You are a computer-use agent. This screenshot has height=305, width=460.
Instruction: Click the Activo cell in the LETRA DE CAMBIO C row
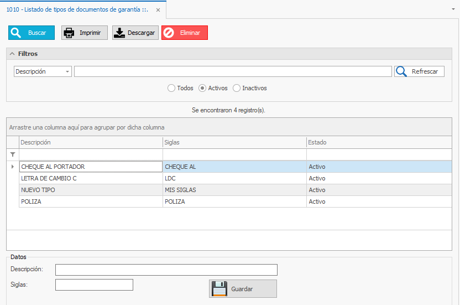[x=379, y=178]
